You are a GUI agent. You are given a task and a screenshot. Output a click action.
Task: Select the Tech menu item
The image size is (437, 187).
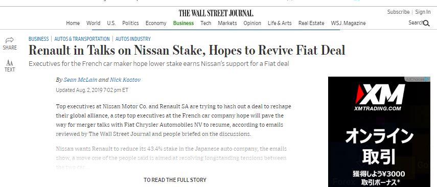(205, 23)
